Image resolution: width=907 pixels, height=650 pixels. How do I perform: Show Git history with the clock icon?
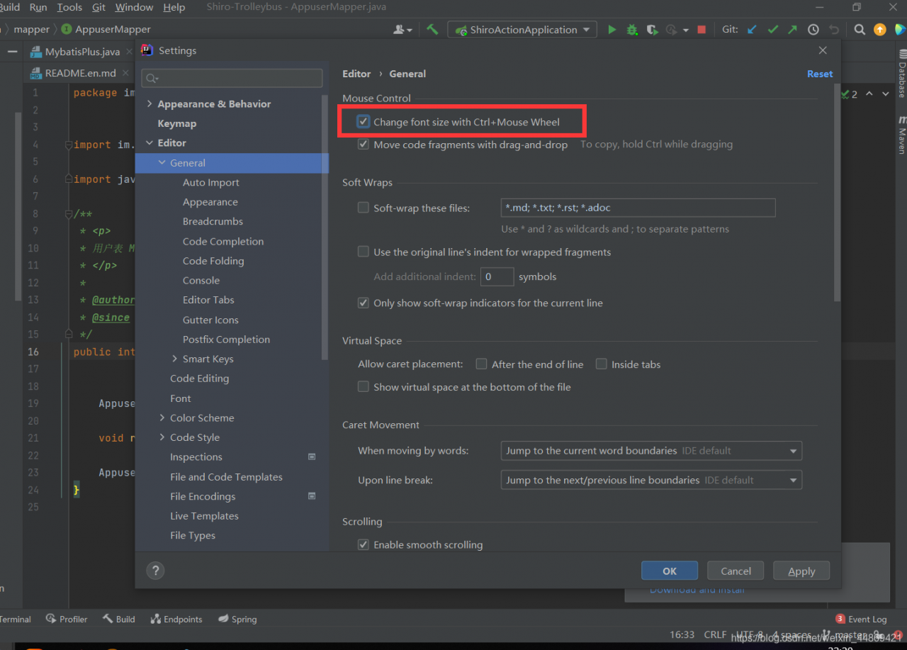pyautogui.click(x=813, y=30)
